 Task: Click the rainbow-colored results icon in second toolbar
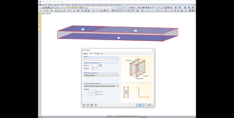tap(182, 10)
